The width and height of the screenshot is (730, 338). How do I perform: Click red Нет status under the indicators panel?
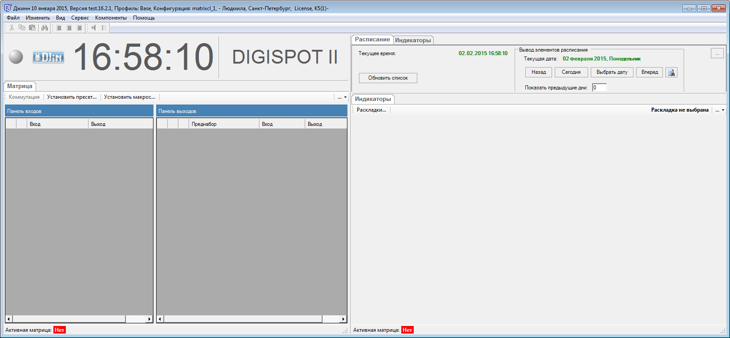tap(407, 330)
